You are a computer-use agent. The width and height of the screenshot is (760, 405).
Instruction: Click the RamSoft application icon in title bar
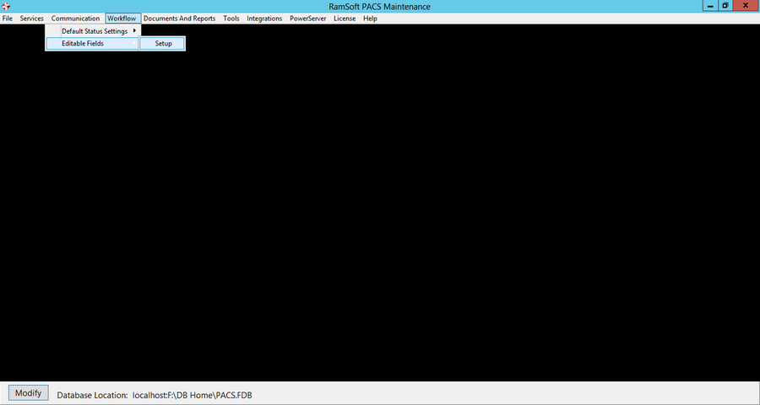[6, 7]
